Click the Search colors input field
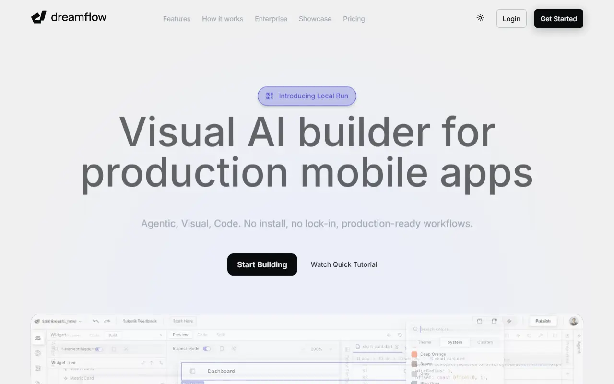This screenshot has height=384, width=614. (x=455, y=329)
